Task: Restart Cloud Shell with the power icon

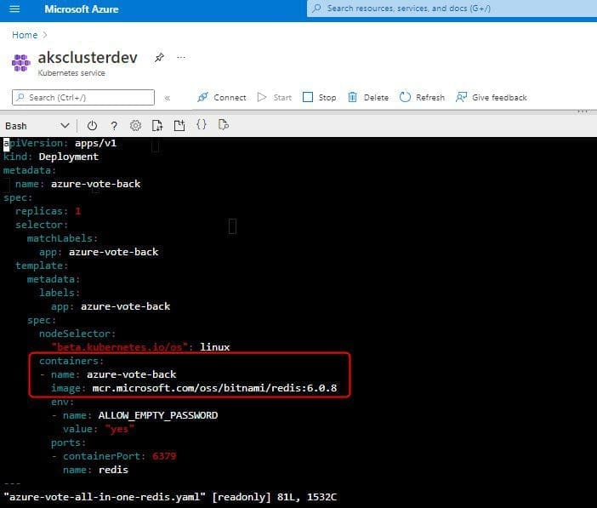Action: pos(92,125)
